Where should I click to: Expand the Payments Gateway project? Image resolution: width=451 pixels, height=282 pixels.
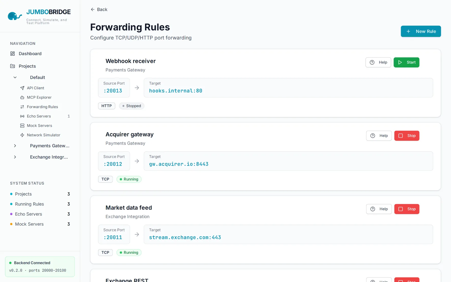click(15, 146)
